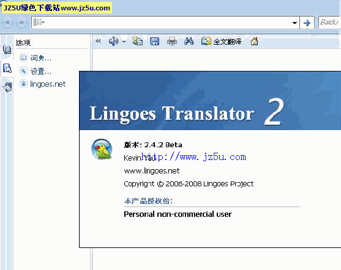Click Personal non-commercial user text
Image resolution: width=341 pixels, height=270 pixels.
click(x=178, y=214)
